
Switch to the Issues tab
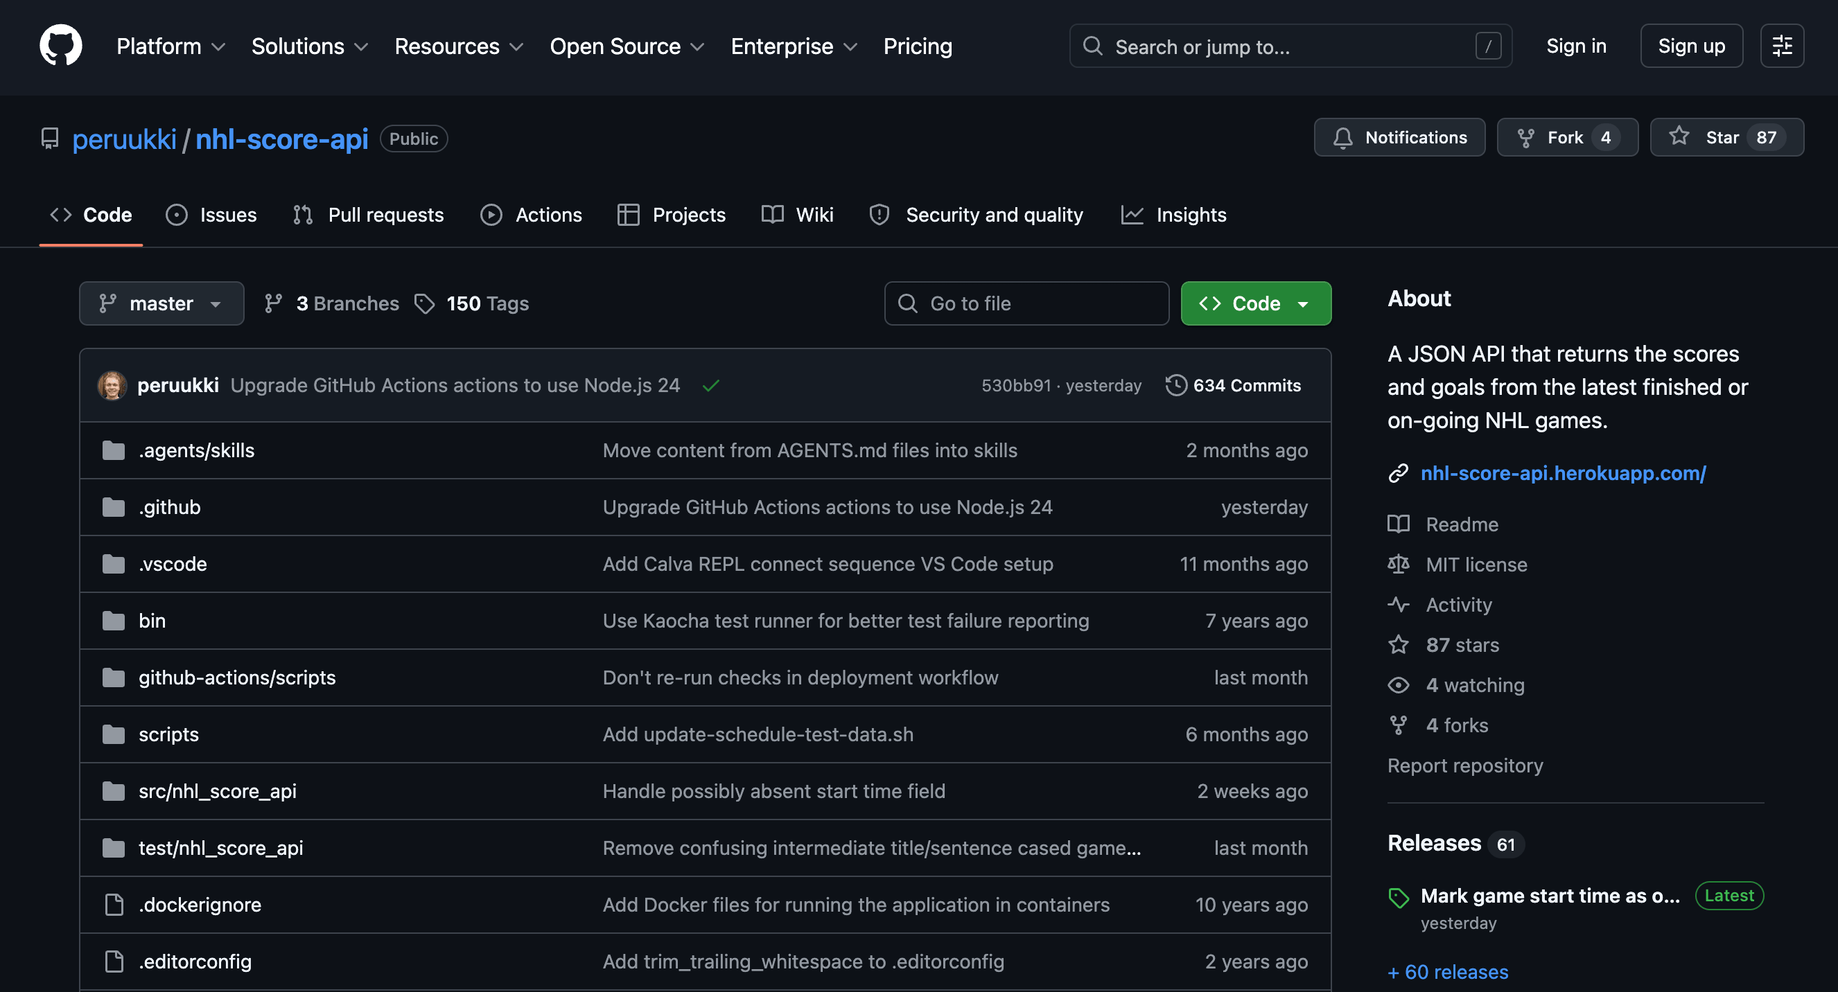pos(211,215)
